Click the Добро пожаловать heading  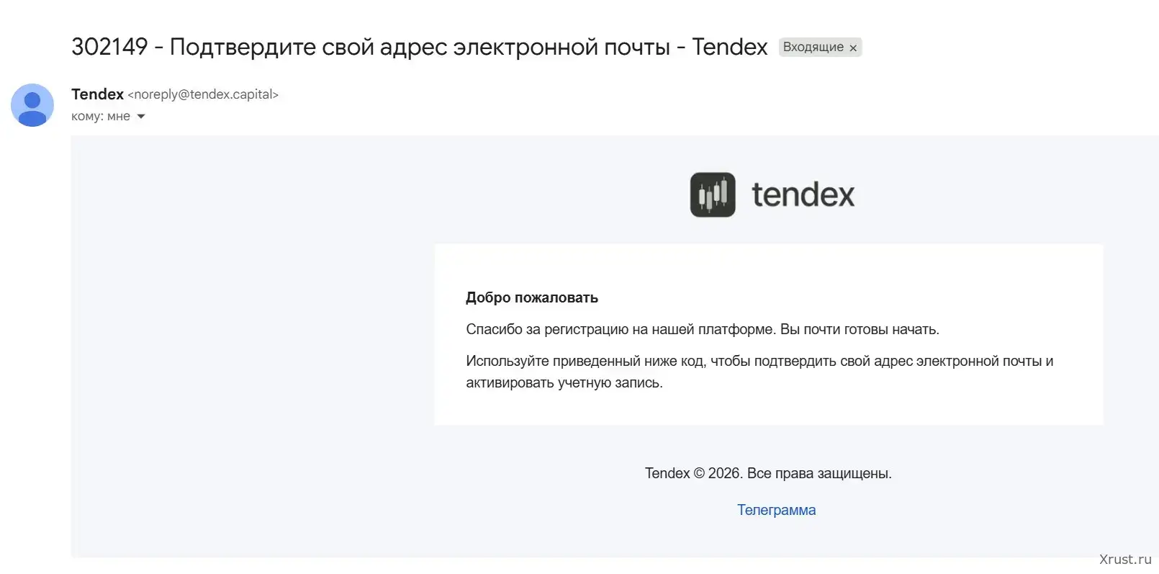tap(531, 297)
